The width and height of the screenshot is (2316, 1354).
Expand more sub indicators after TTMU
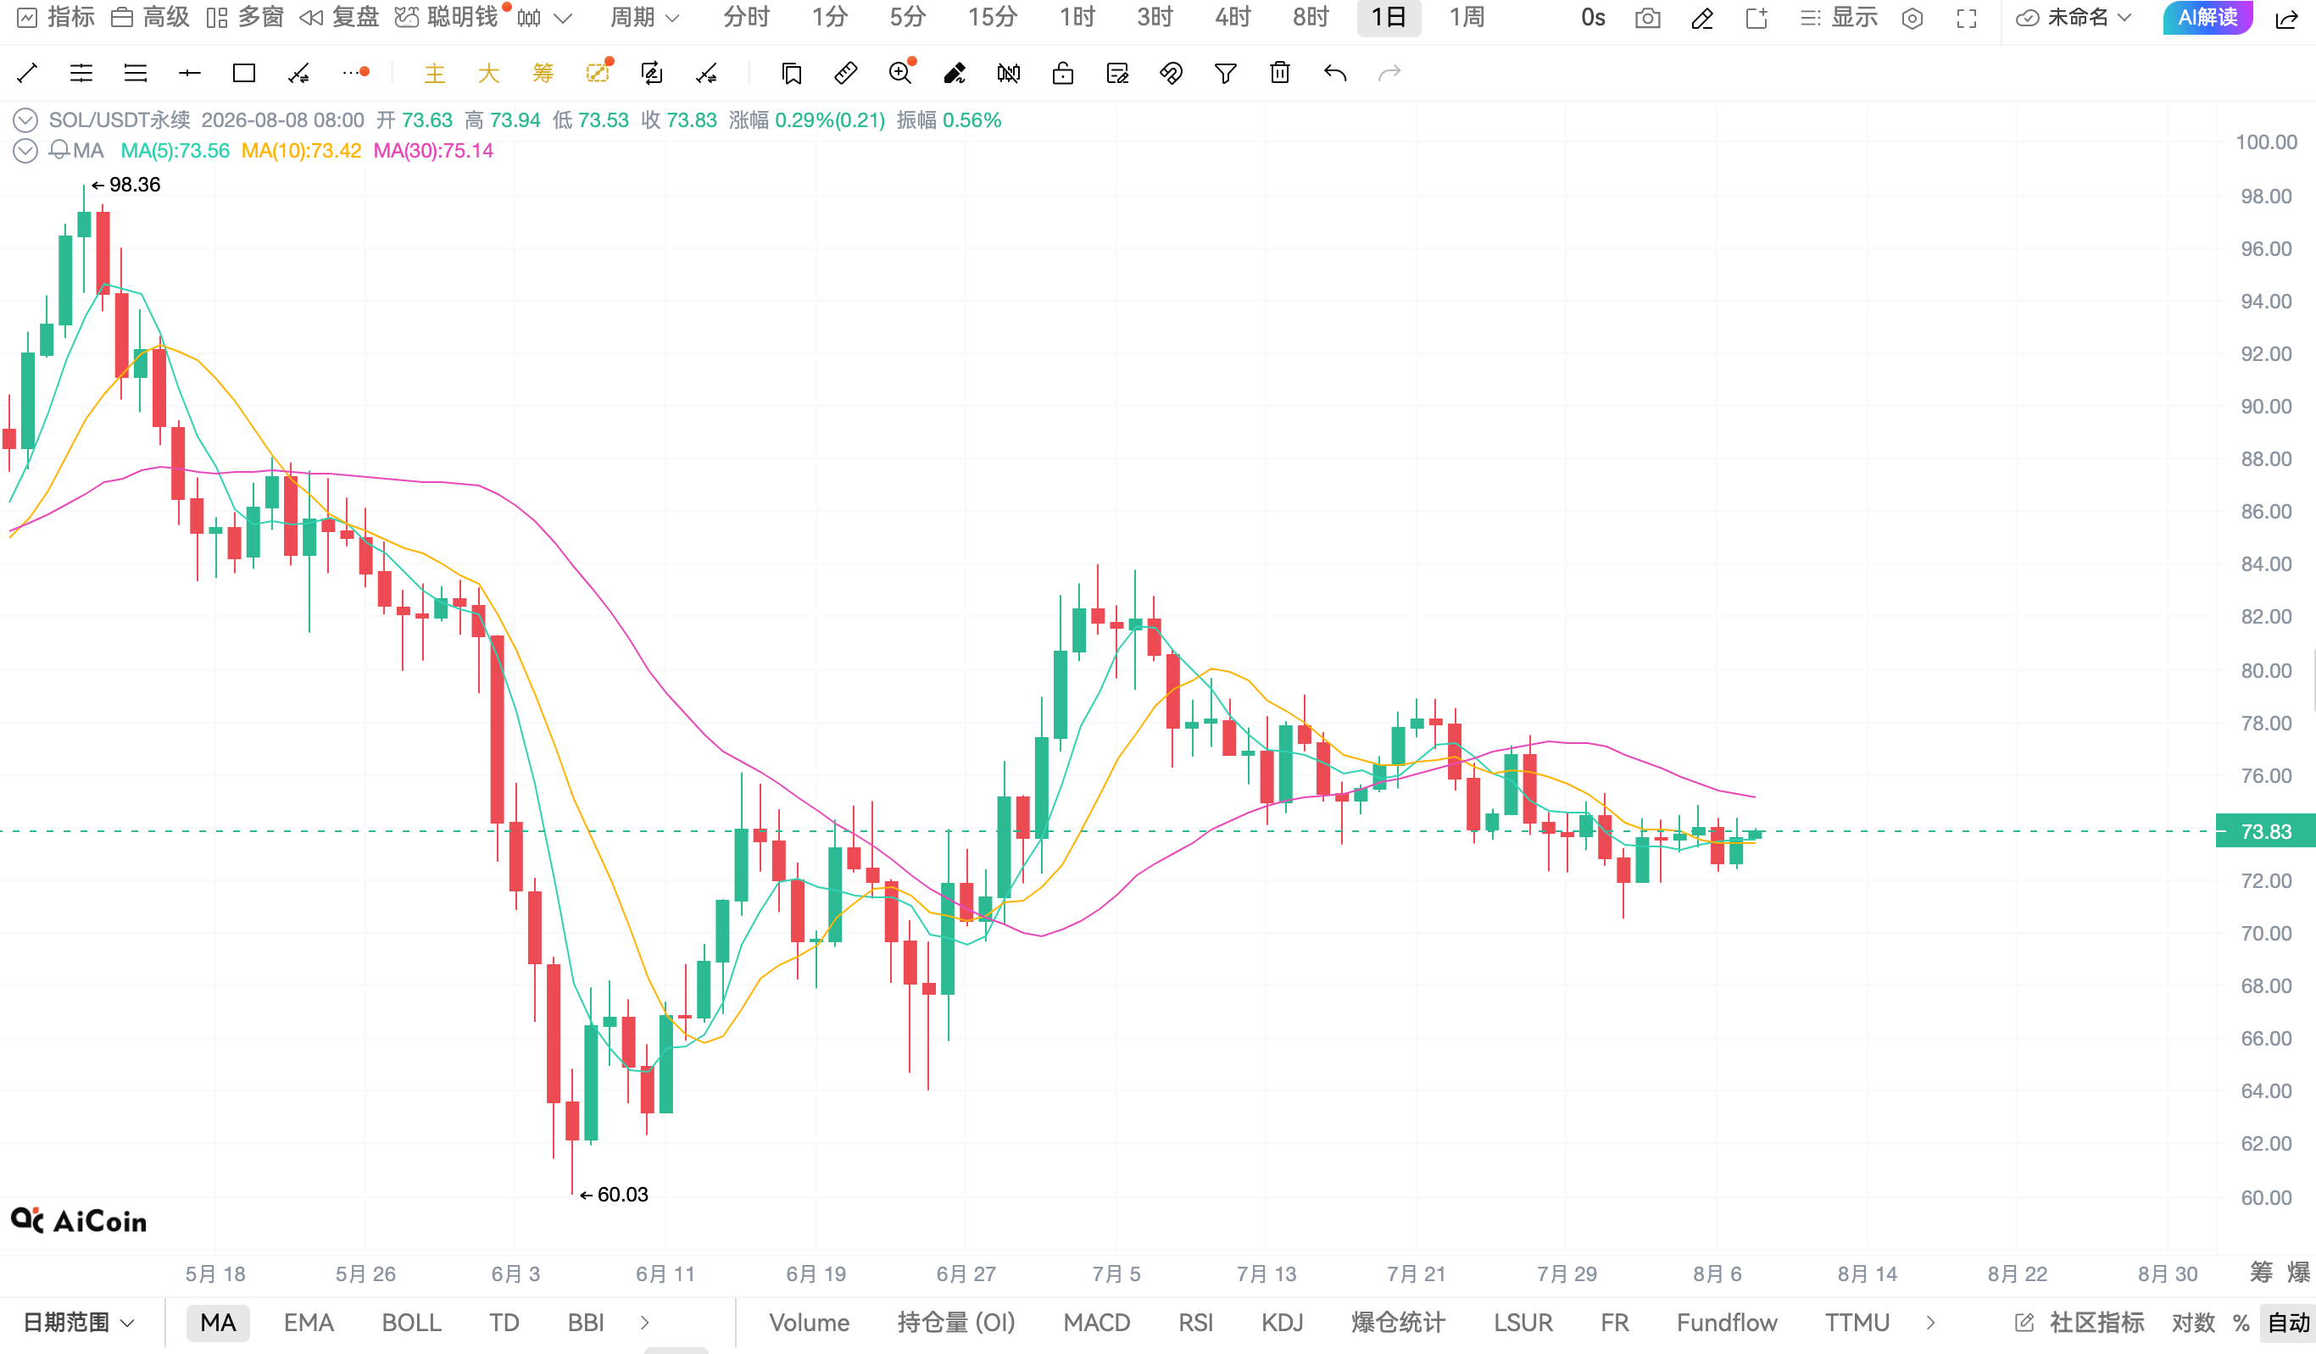coord(1930,1323)
